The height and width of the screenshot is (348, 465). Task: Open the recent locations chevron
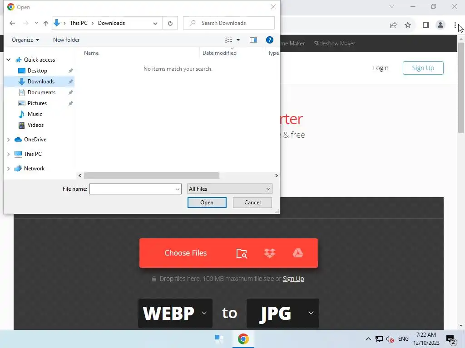pyautogui.click(x=36, y=23)
